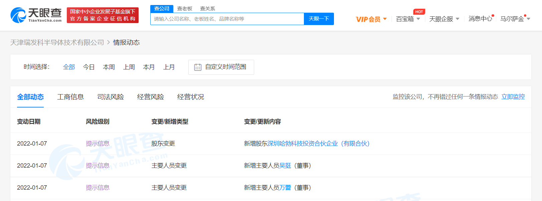Focus the company name search field
This screenshot has width=542, height=201.
[x=227, y=19]
